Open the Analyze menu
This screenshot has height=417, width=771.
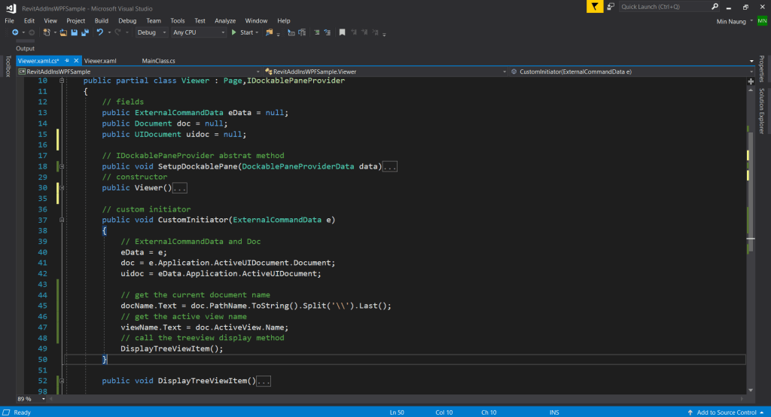pos(225,20)
